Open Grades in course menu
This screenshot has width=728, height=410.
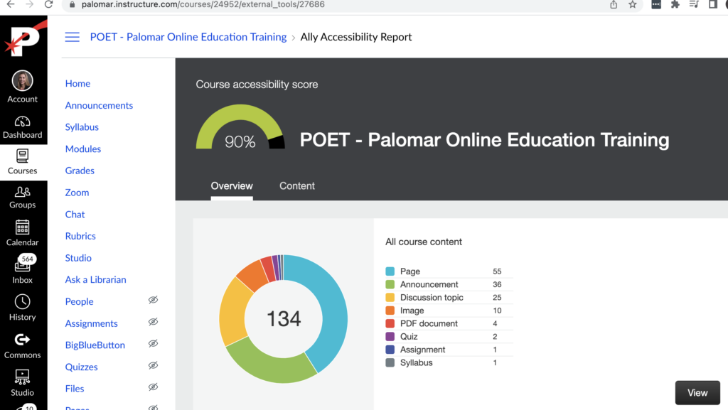coord(80,171)
